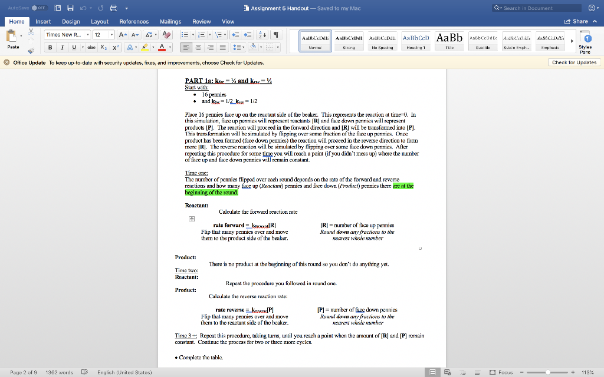
Task: Apply Superscript formatting
Action: pos(114,47)
